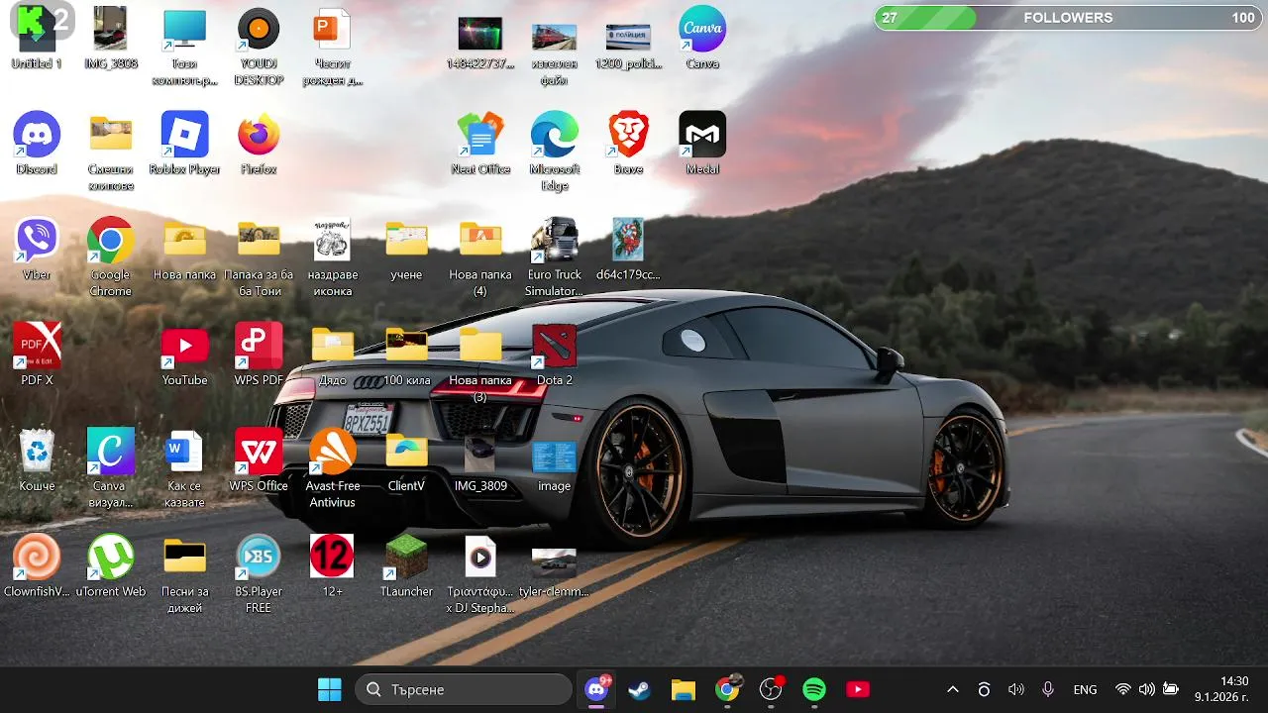
Task: Open File Explorer from the taskbar
Action: (684, 689)
